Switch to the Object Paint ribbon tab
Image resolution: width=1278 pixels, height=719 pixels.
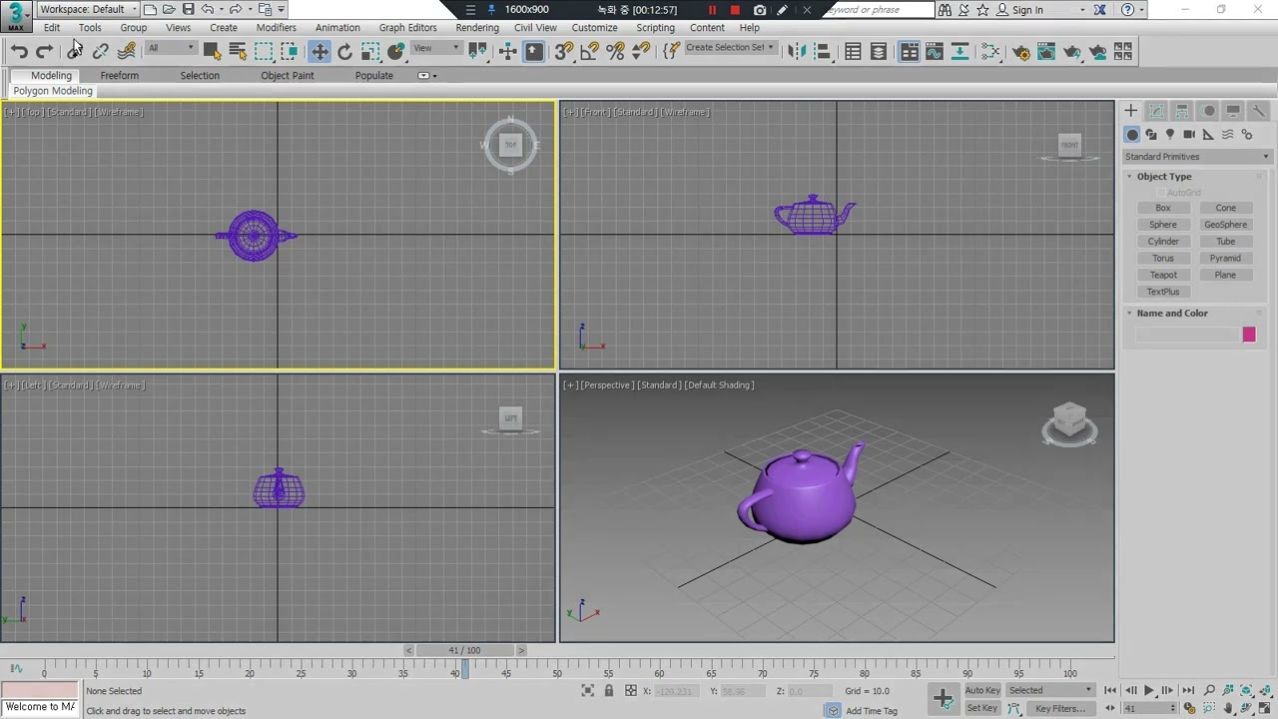288,76
